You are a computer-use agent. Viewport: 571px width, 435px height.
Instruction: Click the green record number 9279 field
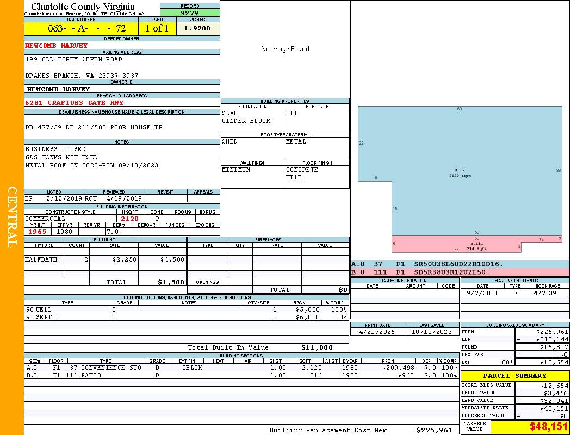(190, 13)
